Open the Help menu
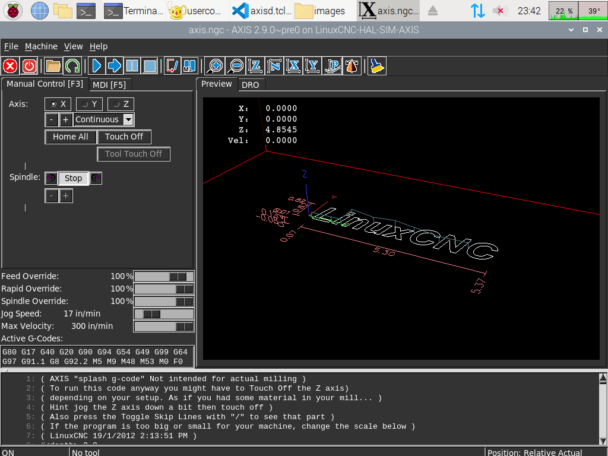This screenshot has height=456, width=608. [99, 46]
